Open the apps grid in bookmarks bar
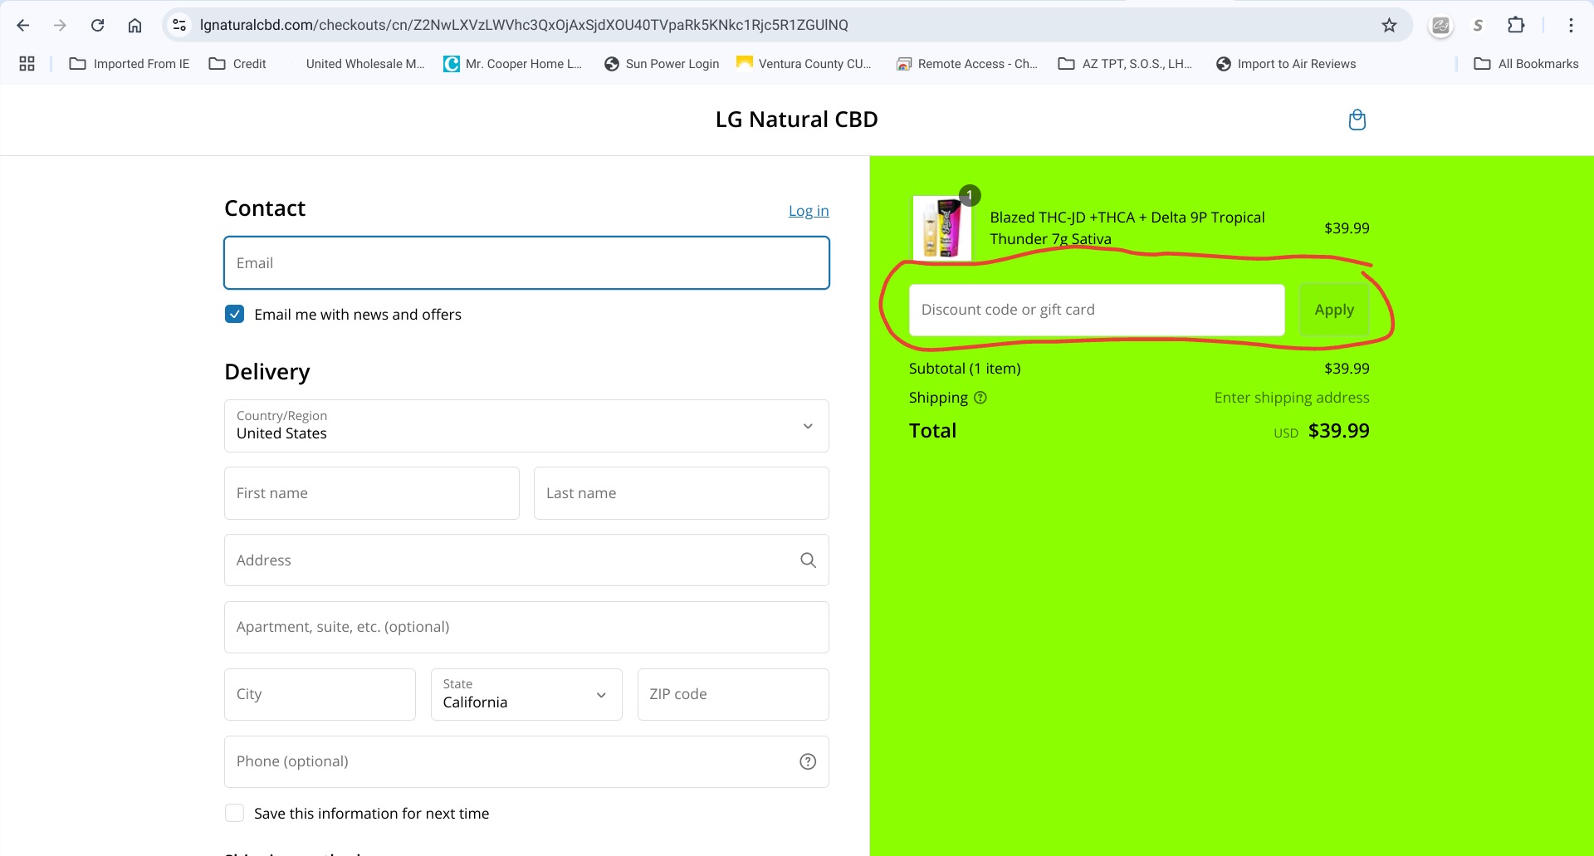 (x=27, y=64)
